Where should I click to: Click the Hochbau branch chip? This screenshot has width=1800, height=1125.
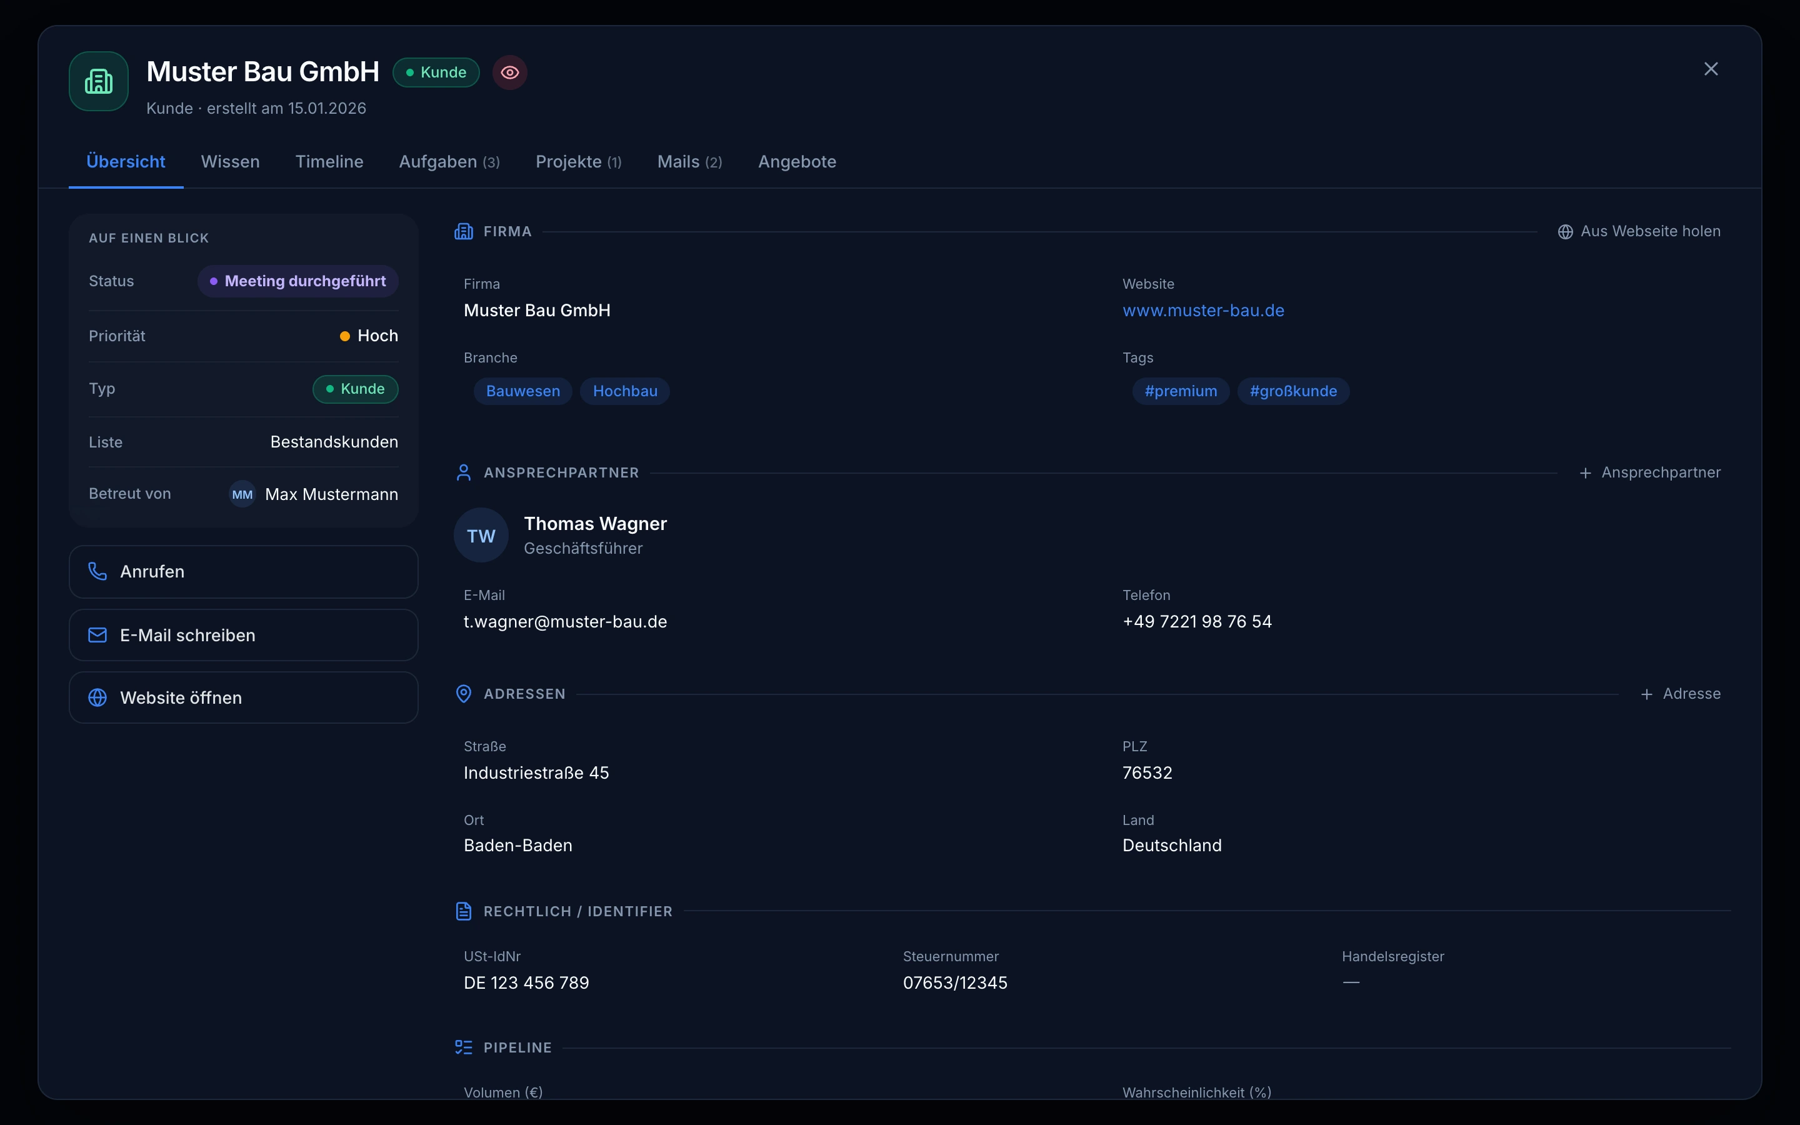625,391
